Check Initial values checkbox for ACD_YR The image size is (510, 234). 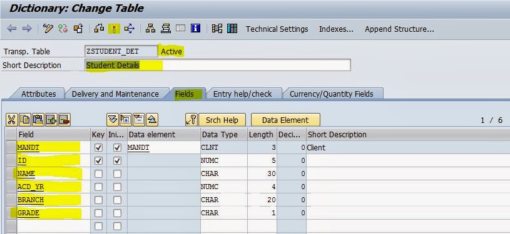click(118, 187)
